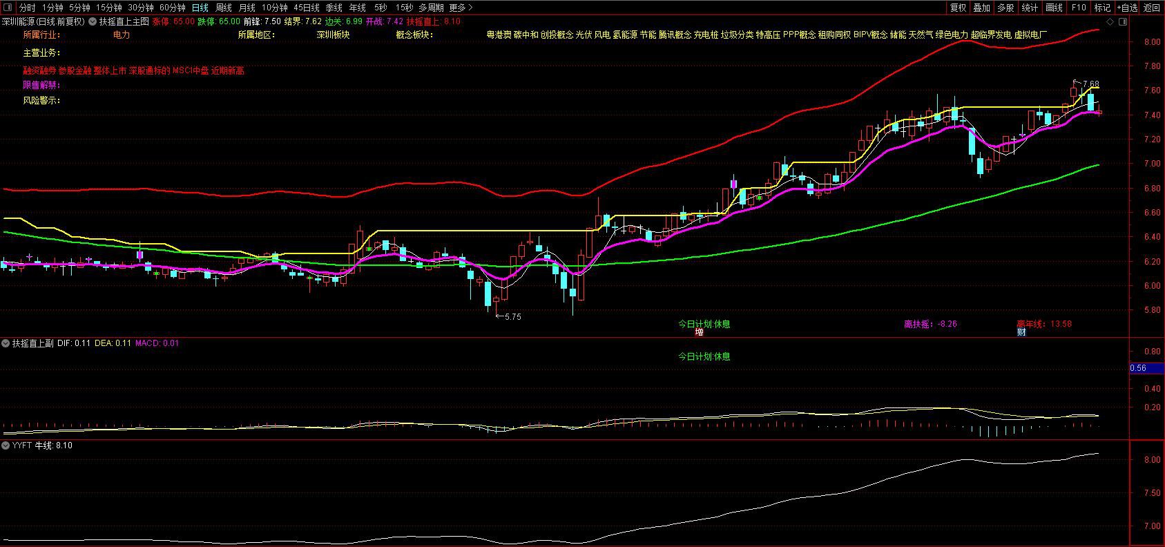This screenshot has width=1165, height=547.
Task: Click the 叠加 overlay button
Action: click(981, 8)
